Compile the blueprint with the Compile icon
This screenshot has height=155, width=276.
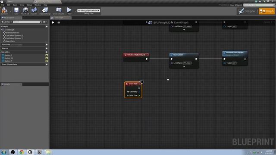[4, 10]
